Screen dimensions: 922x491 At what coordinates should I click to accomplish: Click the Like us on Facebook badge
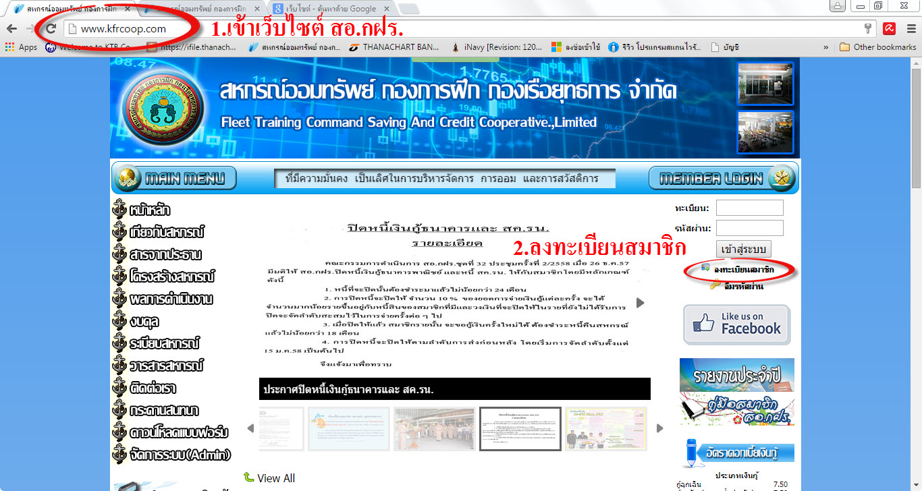click(x=736, y=324)
